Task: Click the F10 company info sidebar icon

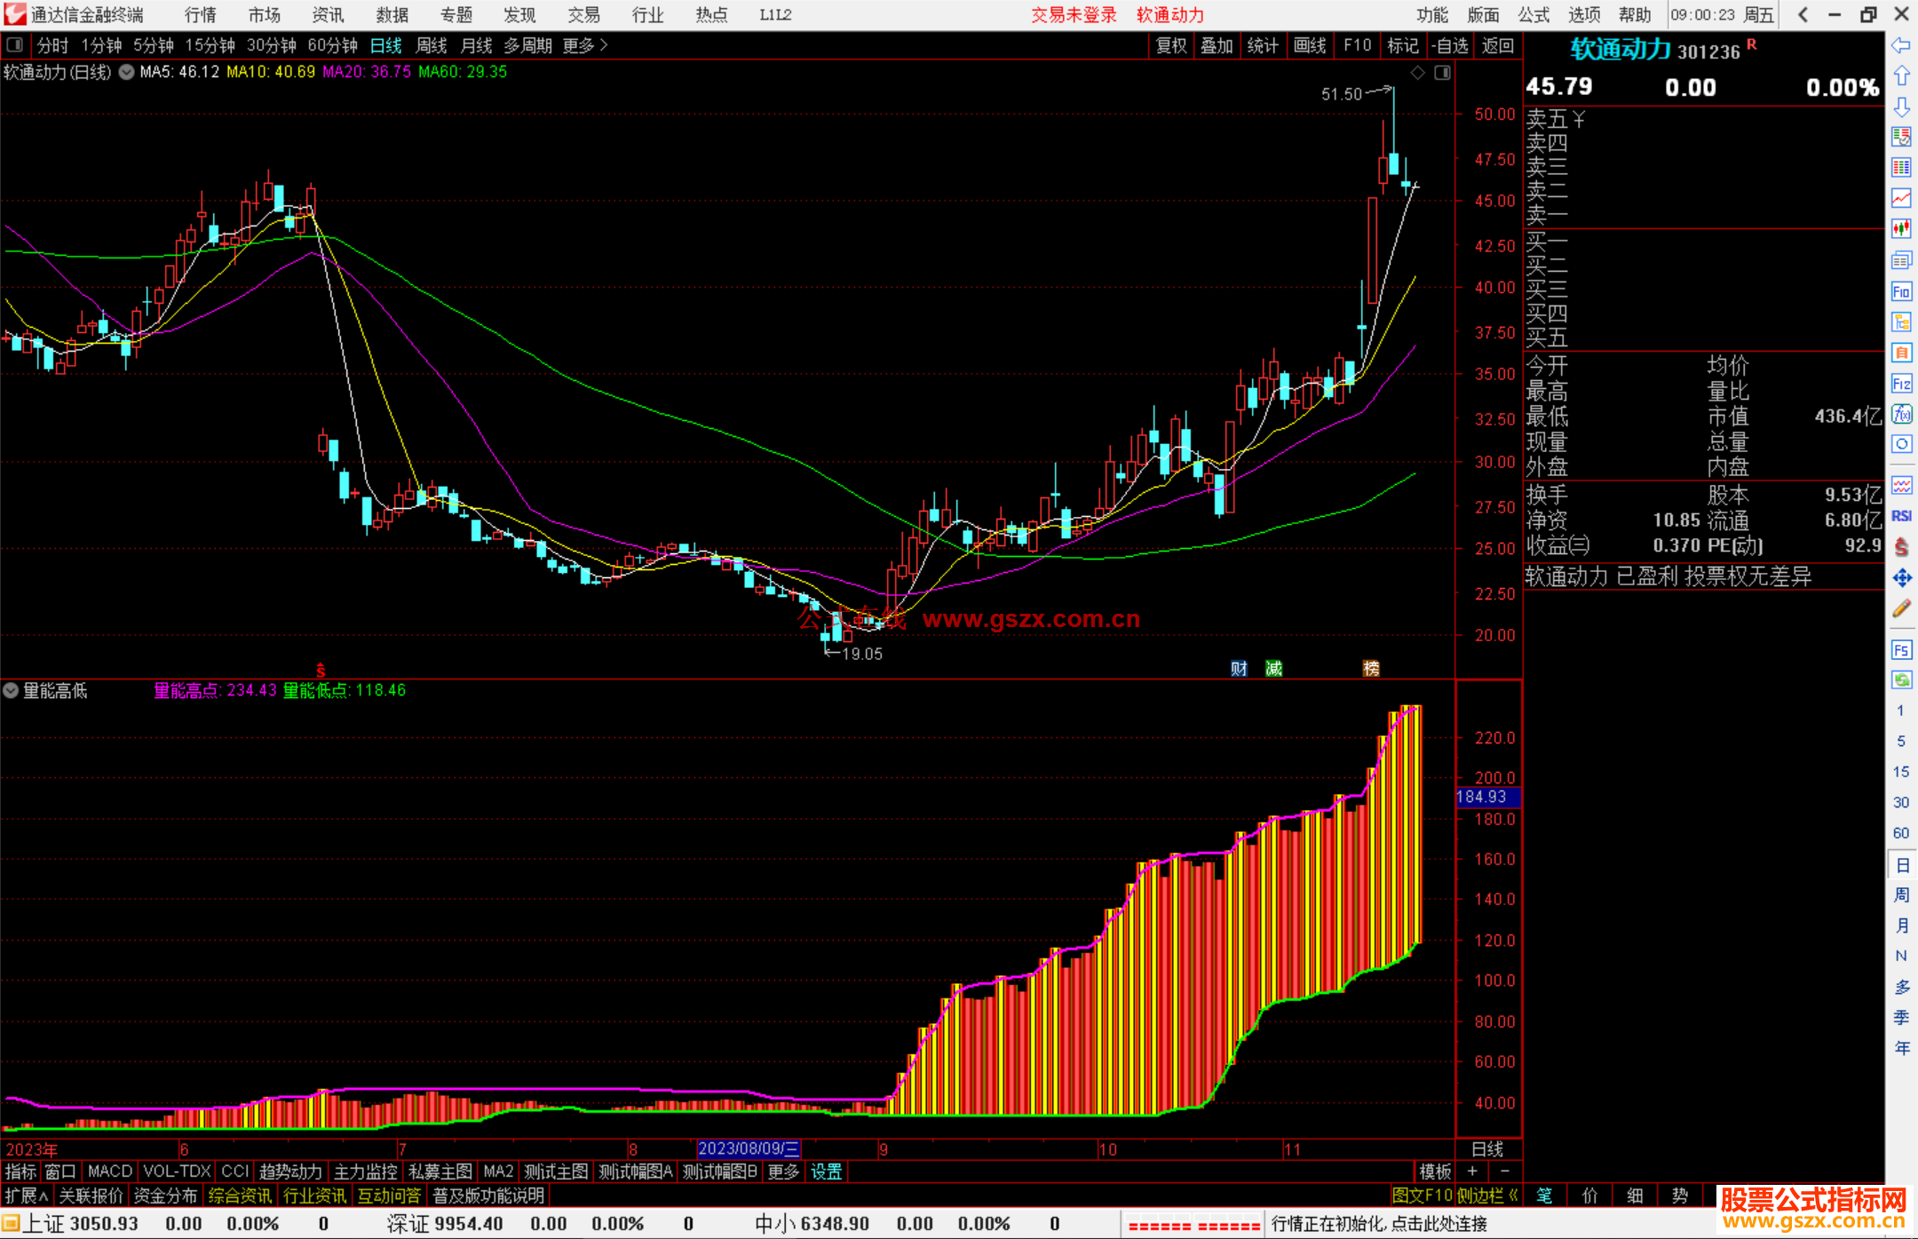Action: (x=1901, y=291)
